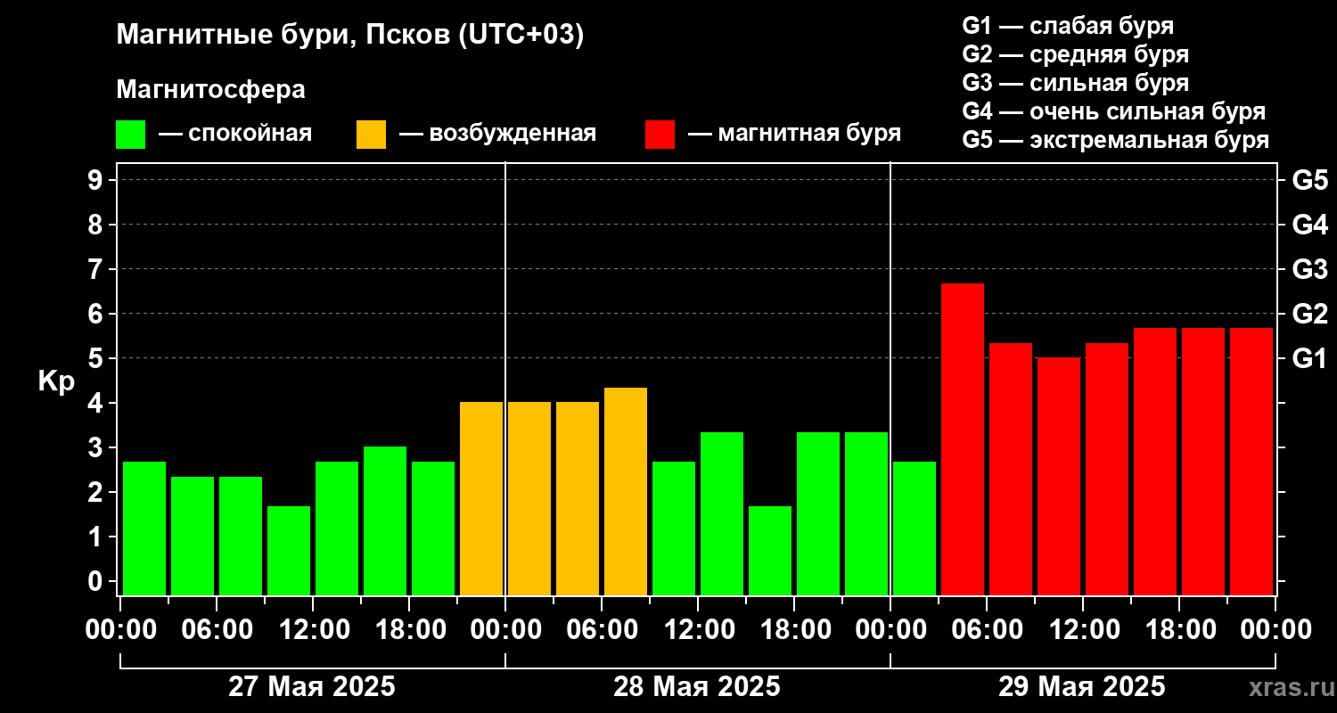Click the only green bar on 29 May
Image resolution: width=1337 pixels, height=713 pixels.
[x=915, y=529]
